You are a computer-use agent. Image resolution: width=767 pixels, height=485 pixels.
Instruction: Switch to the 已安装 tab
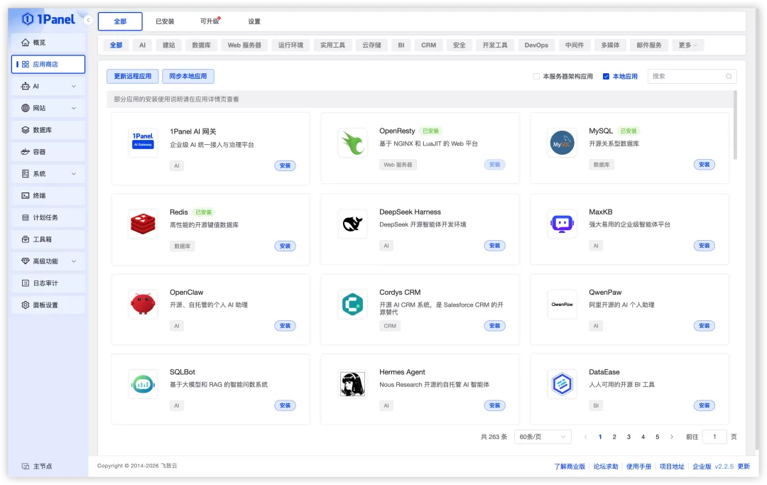coord(165,21)
